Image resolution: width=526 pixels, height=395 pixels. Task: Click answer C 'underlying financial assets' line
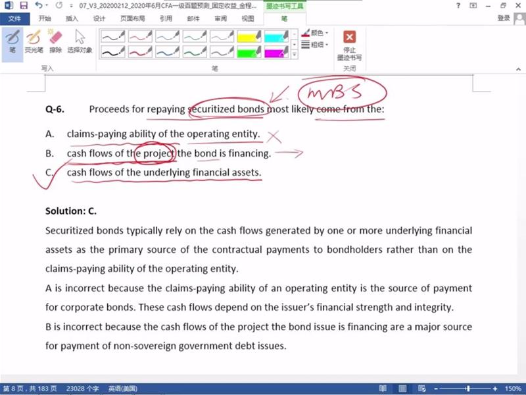coord(164,172)
